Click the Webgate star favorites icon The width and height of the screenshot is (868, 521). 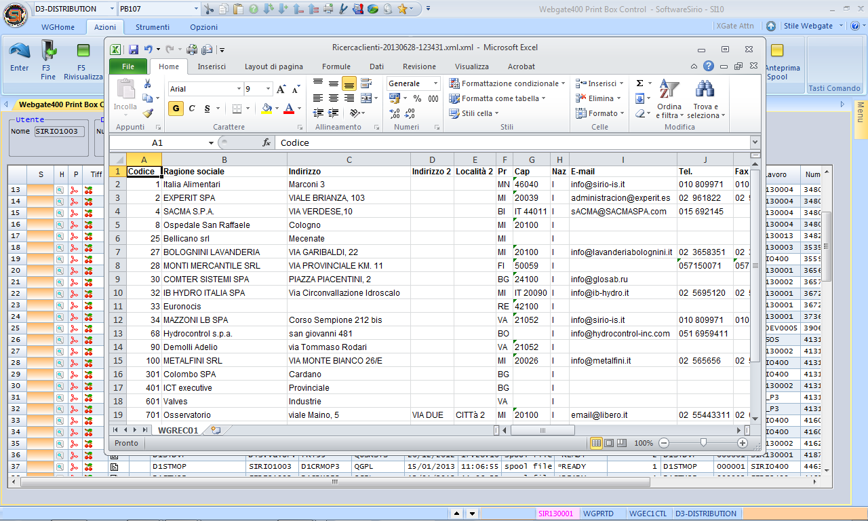click(x=403, y=9)
